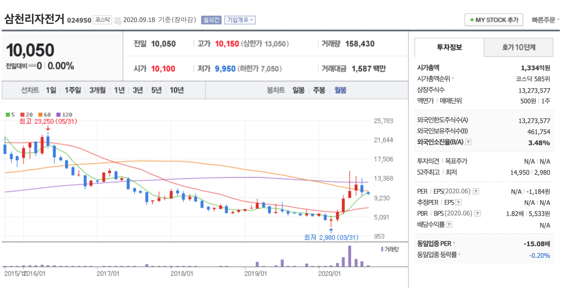Select the 1주일 line chart
The image size is (561, 288).
click(x=73, y=90)
